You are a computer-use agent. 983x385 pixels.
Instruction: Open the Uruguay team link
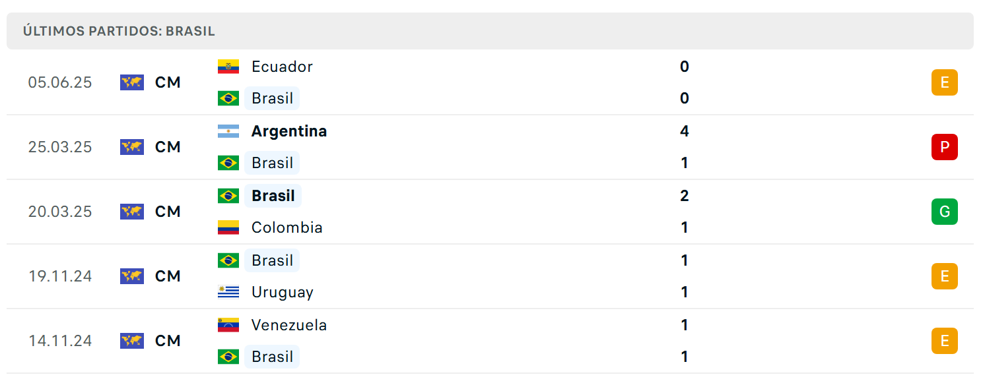point(283,292)
